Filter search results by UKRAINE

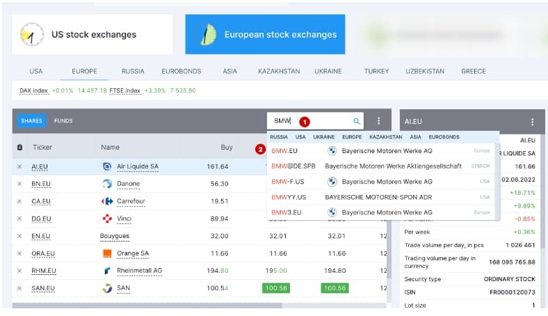[x=323, y=137]
